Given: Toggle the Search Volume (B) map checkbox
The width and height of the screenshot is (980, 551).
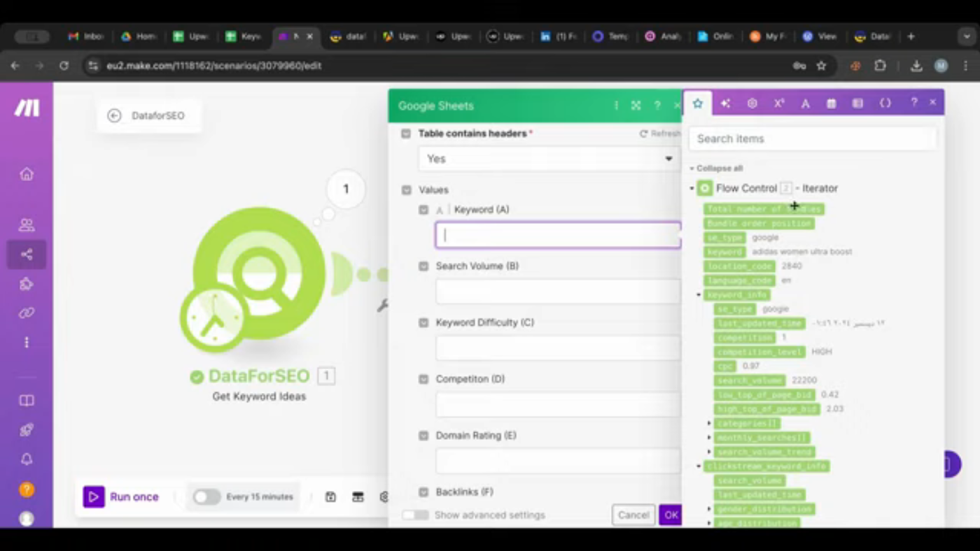Looking at the screenshot, I should click(423, 266).
